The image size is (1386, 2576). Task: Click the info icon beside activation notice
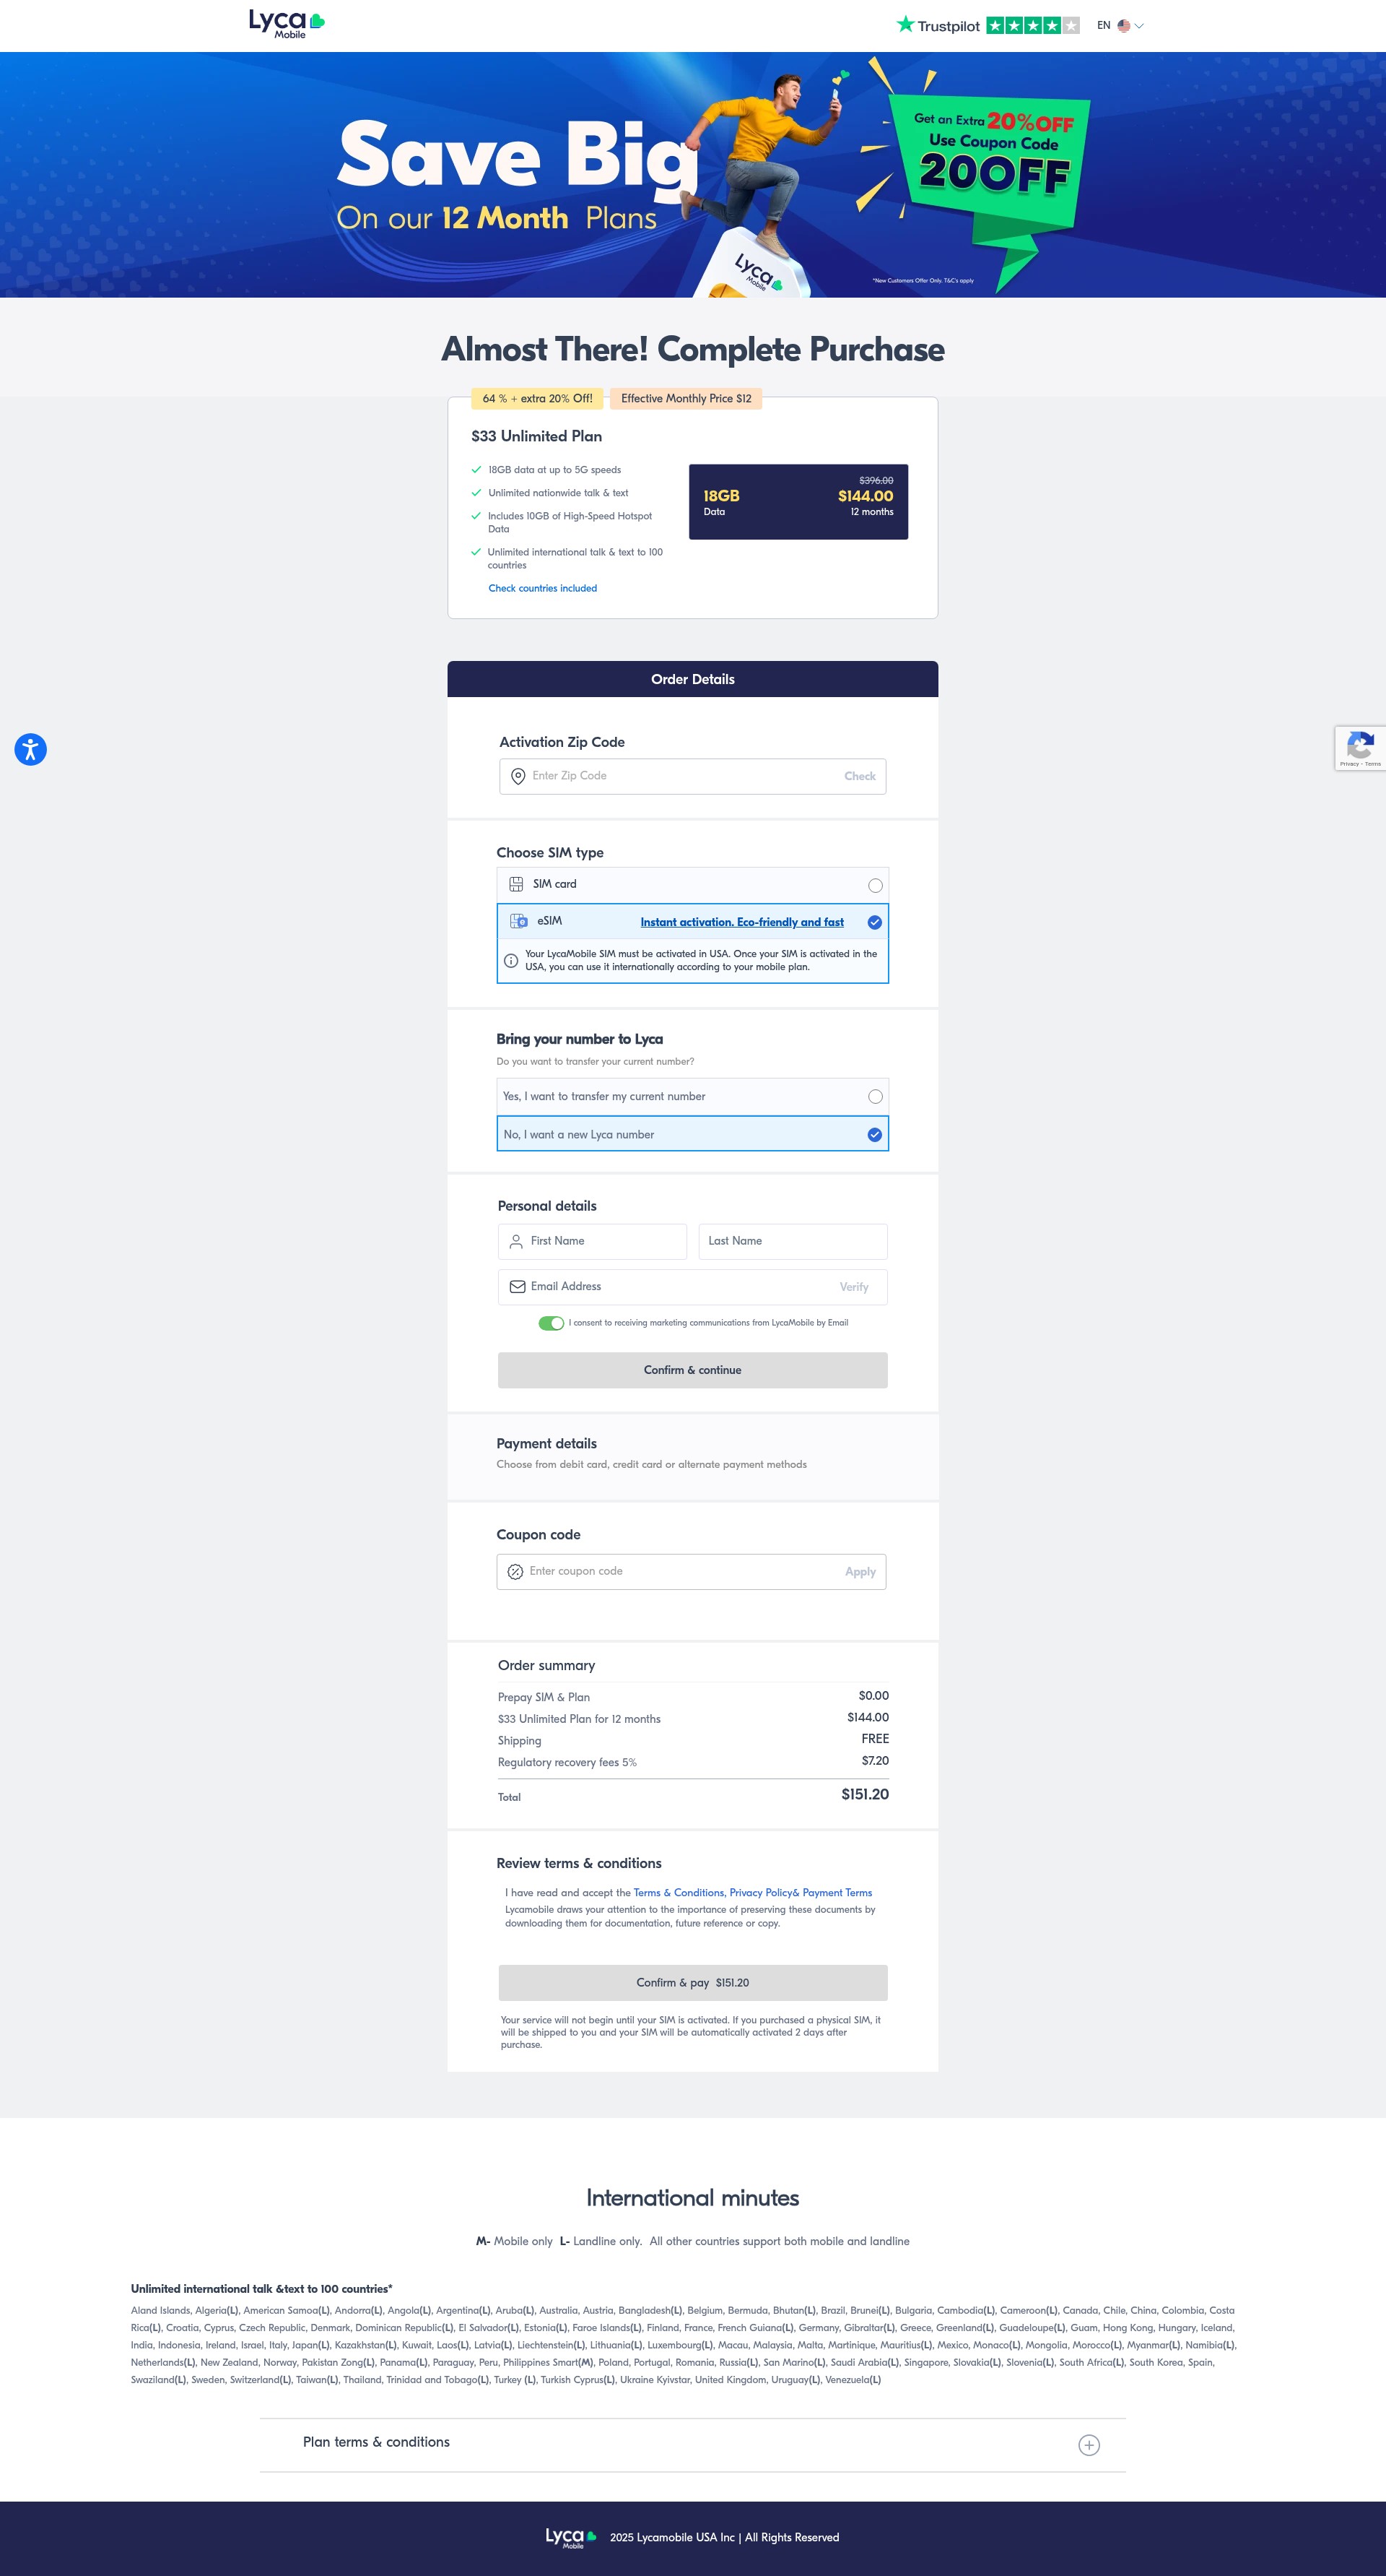point(510,960)
